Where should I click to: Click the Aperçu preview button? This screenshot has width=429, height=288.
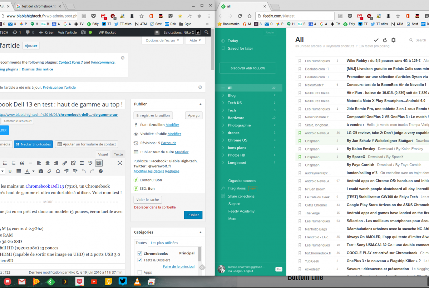click(x=194, y=115)
